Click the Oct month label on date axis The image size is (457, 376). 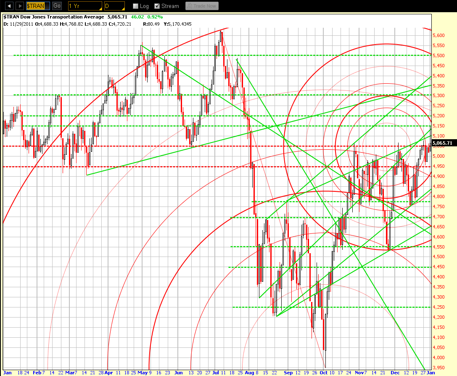(323, 373)
